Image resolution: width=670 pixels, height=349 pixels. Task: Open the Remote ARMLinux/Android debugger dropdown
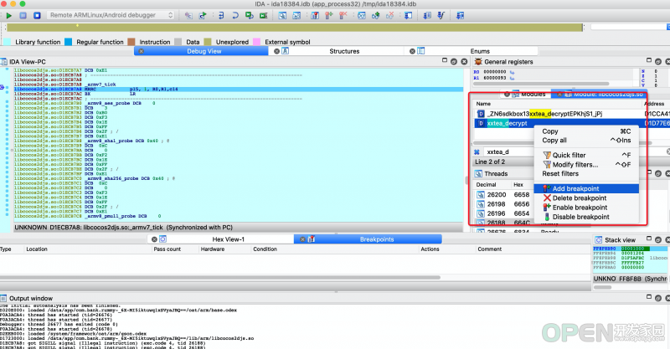[x=111, y=15]
